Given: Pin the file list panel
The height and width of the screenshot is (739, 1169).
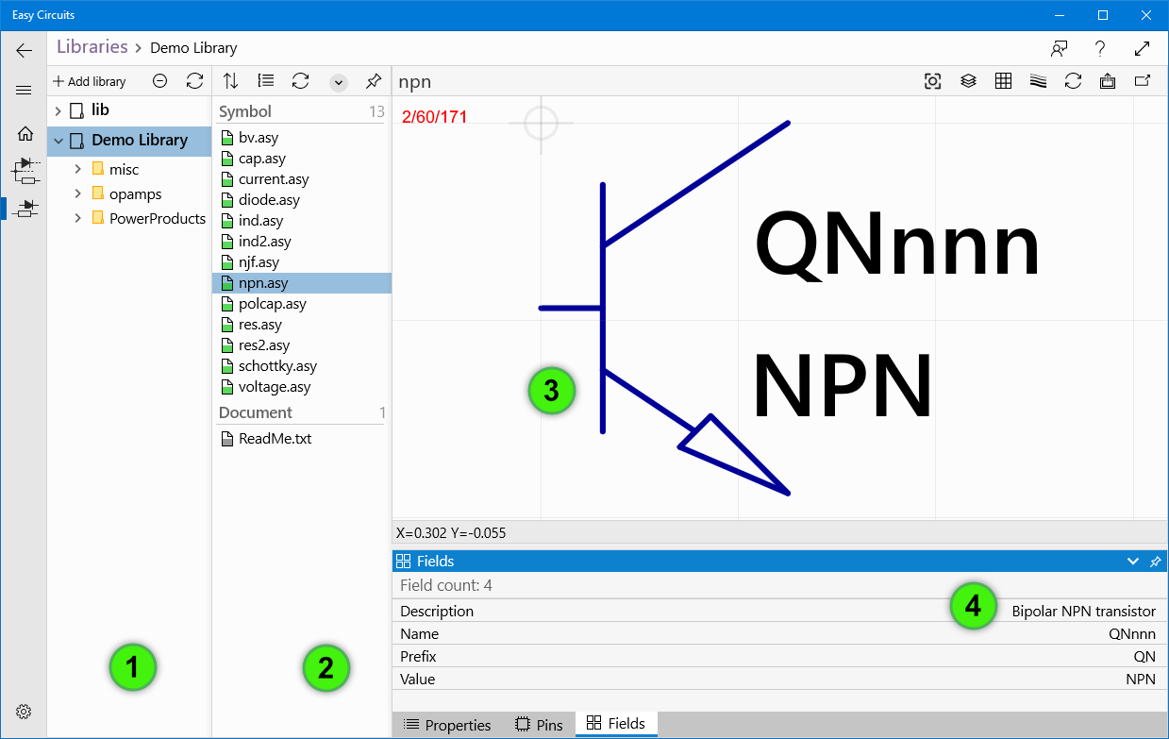Looking at the screenshot, I should pyautogui.click(x=374, y=81).
